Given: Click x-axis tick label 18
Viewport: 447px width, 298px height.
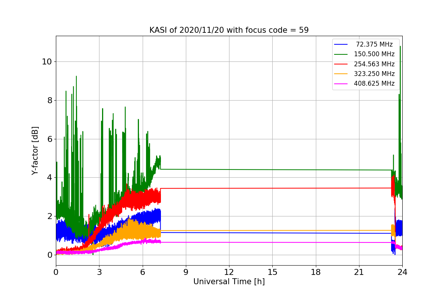Looking at the screenshot, I should click(x=316, y=272).
